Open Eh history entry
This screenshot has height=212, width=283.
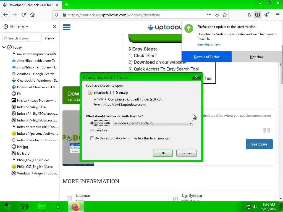pyautogui.click(x=16, y=94)
